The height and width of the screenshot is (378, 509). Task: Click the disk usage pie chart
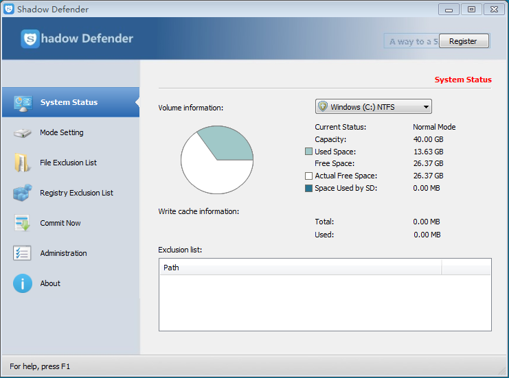coord(217,160)
